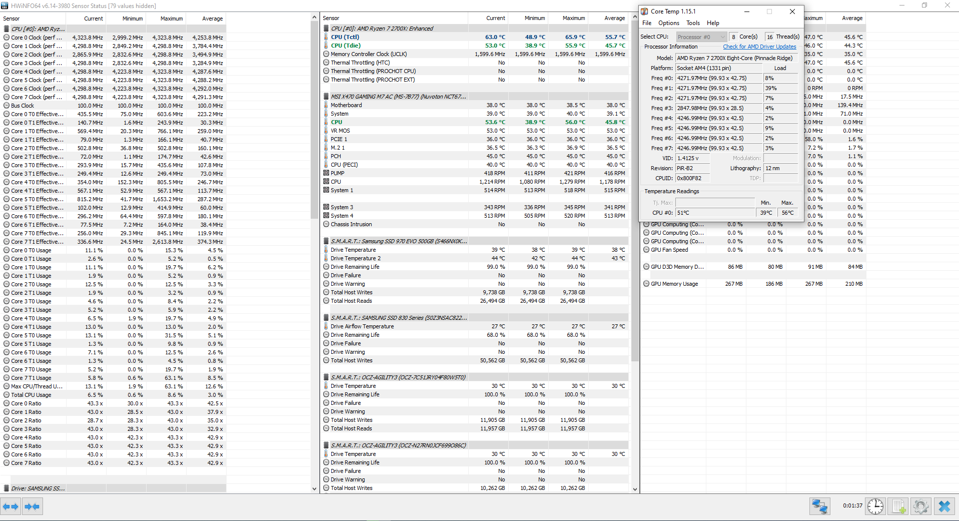Open the Tools menu in Core Temp
The height and width of the screenshot is (521, 959).
[x=693, y=23]
